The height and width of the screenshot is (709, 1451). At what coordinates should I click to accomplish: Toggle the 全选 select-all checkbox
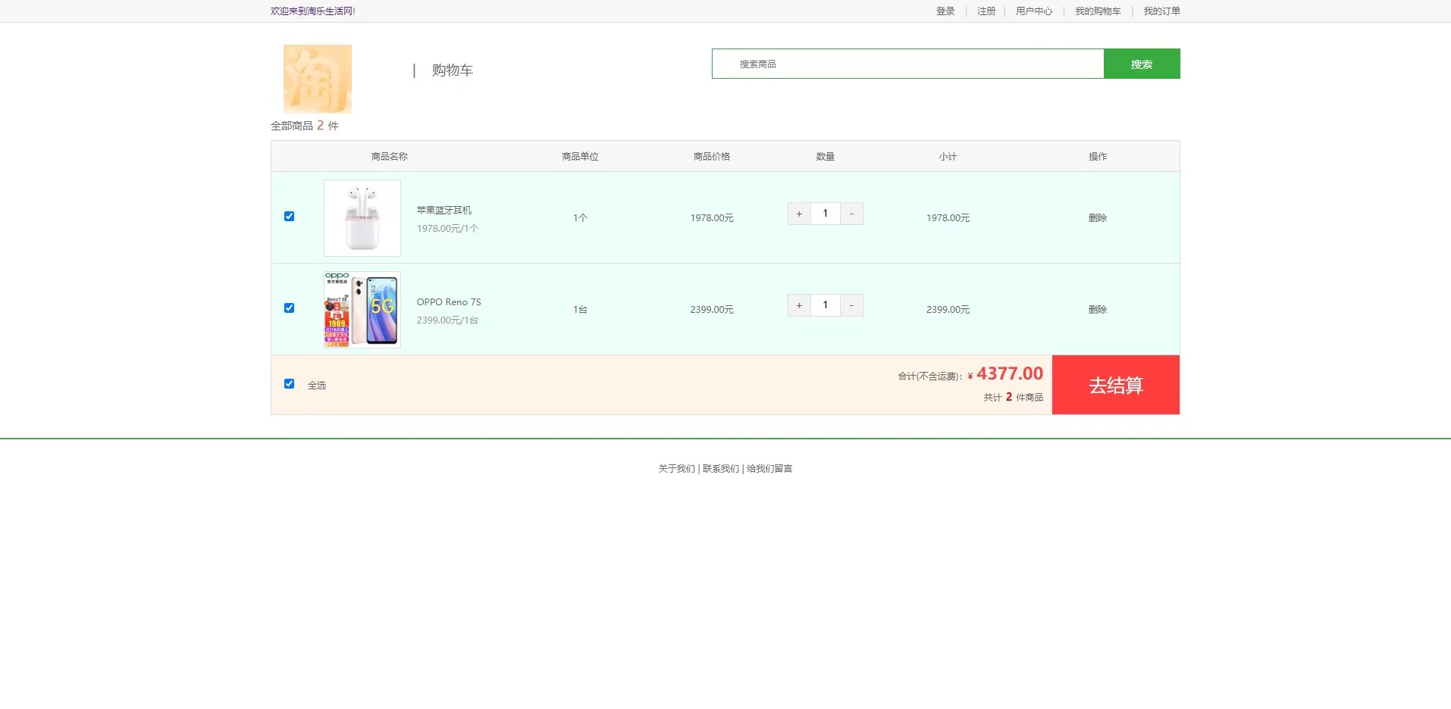point(289,384)
